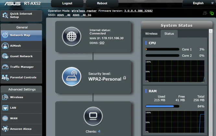The image size is (216, 136).
Task: Click the Wireless settings icon
Action: point(5,97)
